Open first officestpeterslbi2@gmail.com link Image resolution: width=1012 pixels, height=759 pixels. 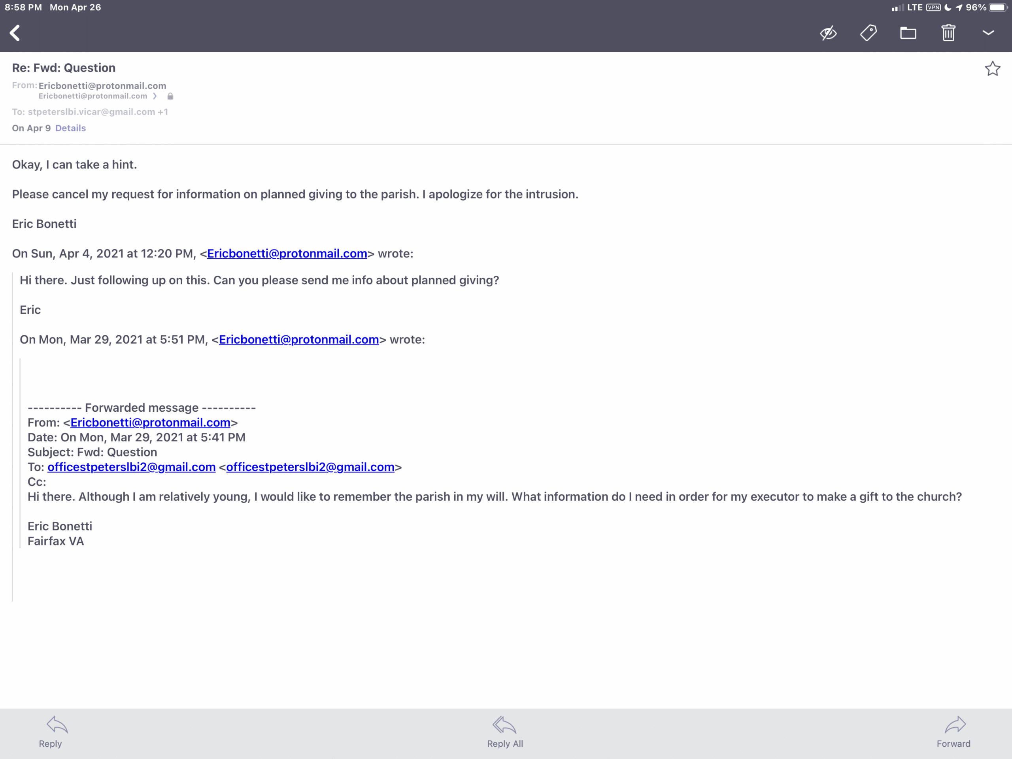tap(131, 467)
